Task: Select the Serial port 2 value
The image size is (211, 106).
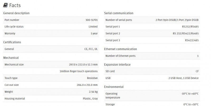Action: point(186,34)
